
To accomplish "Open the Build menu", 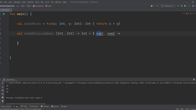I will (x=37, y=2).
